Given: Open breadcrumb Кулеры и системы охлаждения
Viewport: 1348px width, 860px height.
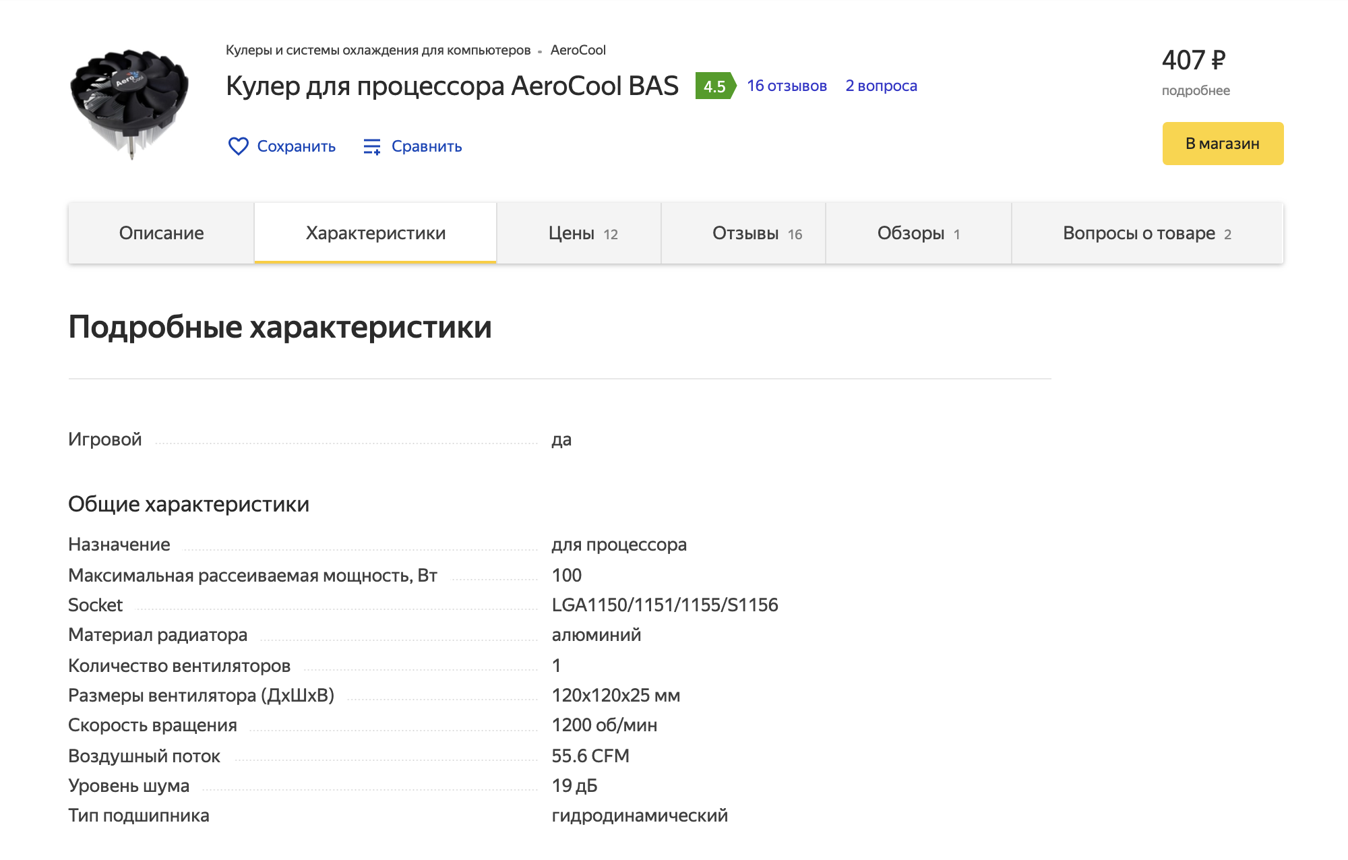Looking at the screenshot, I should coord(378,51).
